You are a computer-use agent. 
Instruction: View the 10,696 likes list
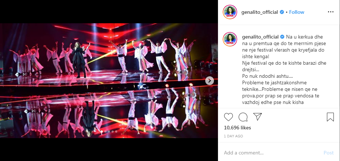(238, 128)
